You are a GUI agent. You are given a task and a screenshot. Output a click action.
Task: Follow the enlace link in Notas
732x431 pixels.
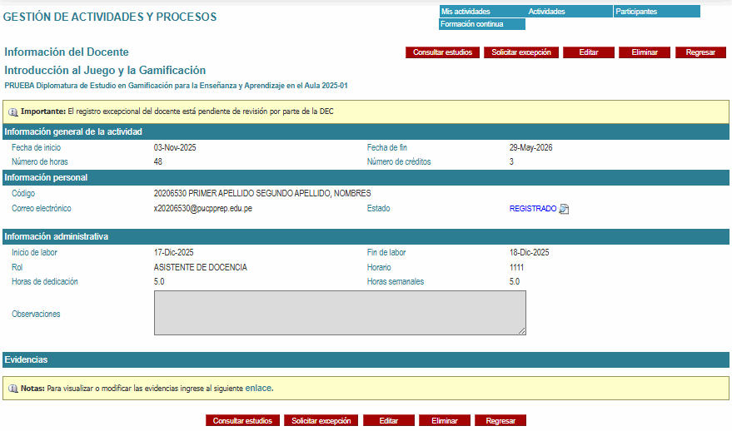click(x=258, y=388)
